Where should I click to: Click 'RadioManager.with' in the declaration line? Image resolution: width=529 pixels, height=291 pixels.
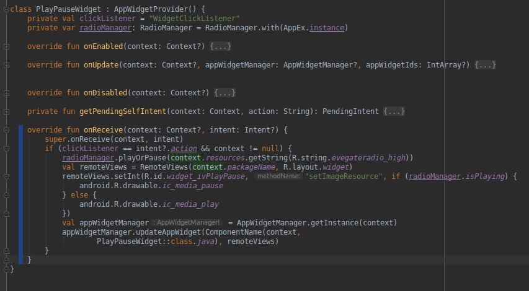[242, 28]
